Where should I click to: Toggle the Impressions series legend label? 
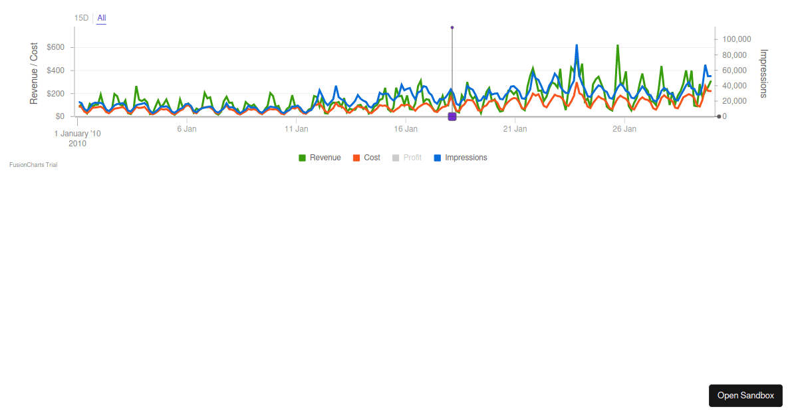[x=466, y=158]
